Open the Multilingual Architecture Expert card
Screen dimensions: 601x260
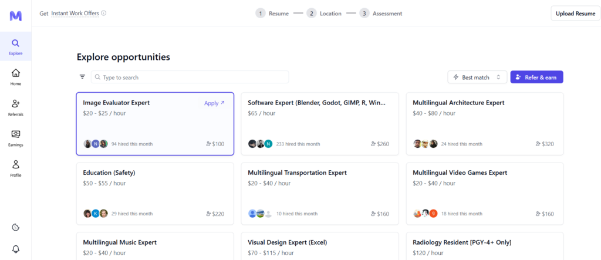(484, 123)
